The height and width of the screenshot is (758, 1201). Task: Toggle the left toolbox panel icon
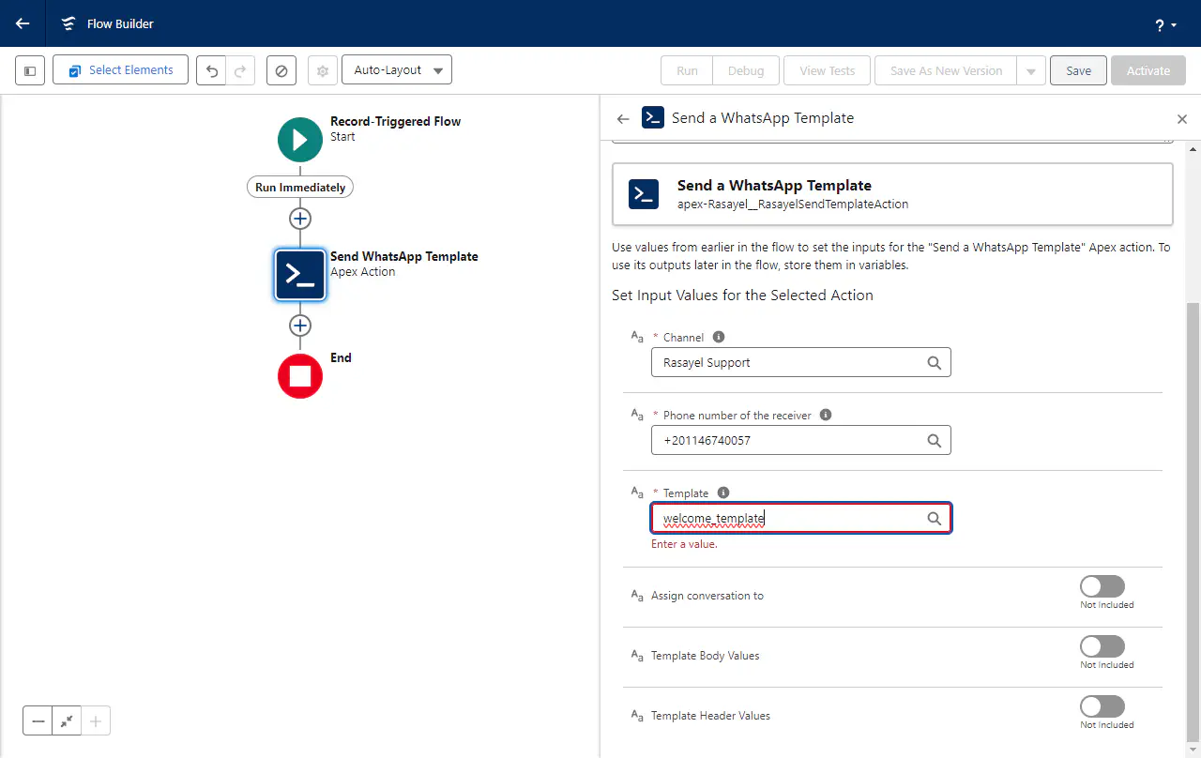(30, 70)
